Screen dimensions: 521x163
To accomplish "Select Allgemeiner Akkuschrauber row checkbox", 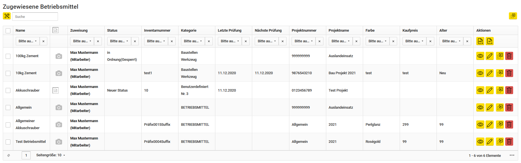I will click(8, 124).
